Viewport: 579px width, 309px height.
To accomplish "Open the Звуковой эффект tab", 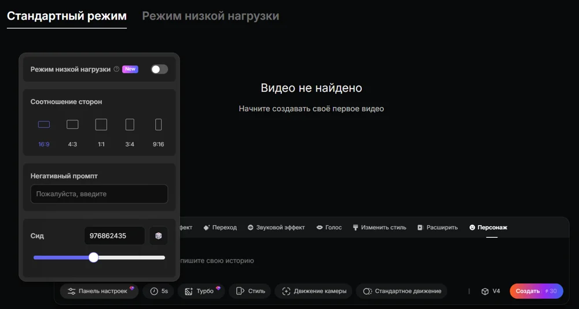I will point(276,227).
